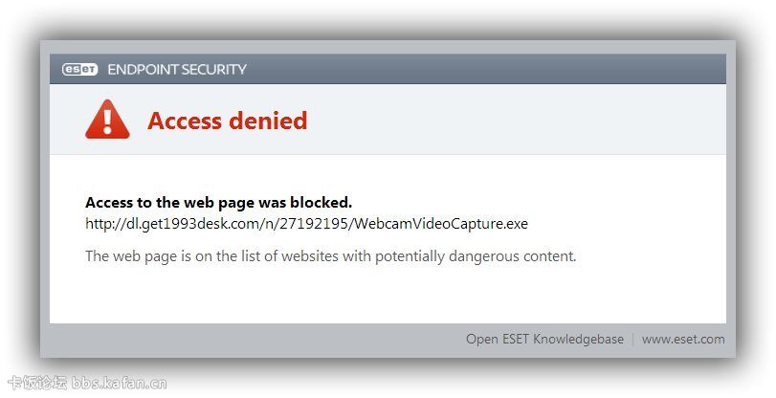Click the word SECURITY in header bar

click(211, 69)
